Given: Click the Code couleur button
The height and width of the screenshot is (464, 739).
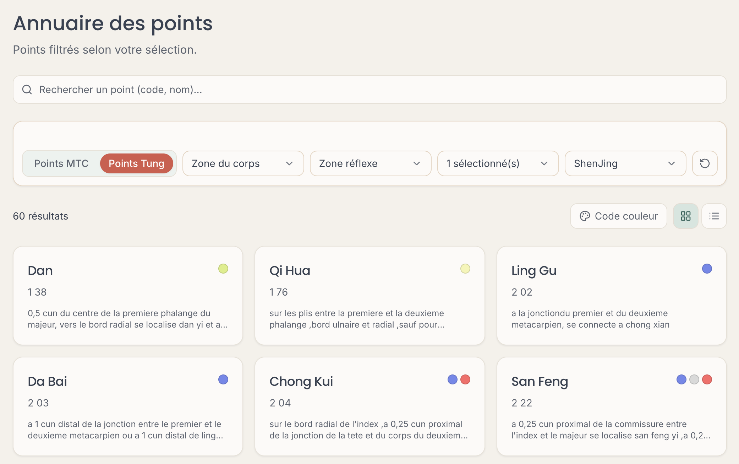Looking at the screenshot, I should (x=618, y=216).
